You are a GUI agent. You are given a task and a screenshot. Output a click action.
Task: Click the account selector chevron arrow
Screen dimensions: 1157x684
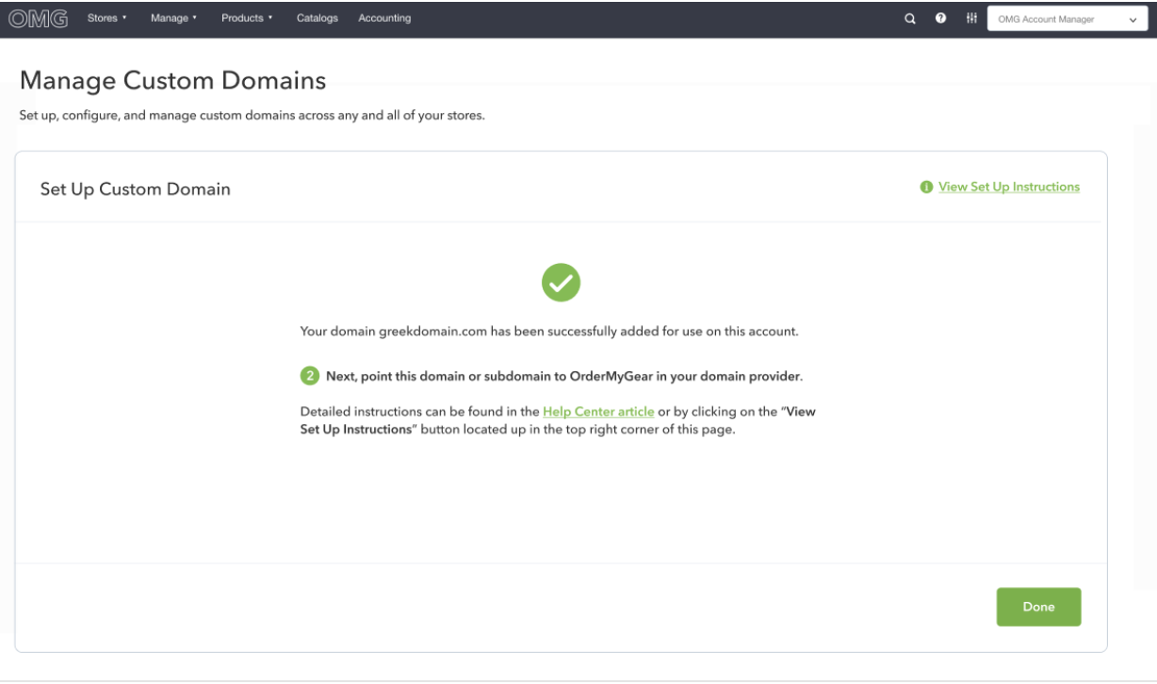coord(1133,20)
